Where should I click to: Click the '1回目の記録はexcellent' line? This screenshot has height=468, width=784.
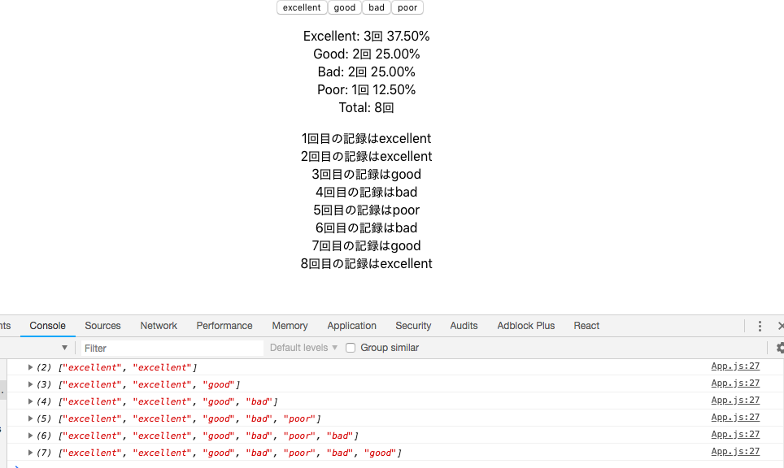click(x=367, y=138)
